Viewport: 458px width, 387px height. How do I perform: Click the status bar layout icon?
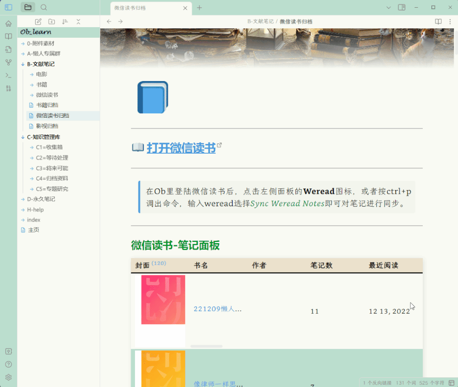pyautogui.click(x=451, y=383)
